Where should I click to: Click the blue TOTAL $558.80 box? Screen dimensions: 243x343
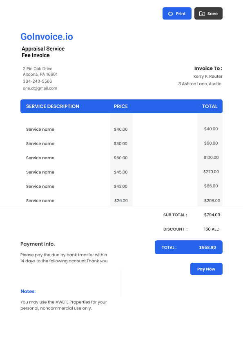[189, 247]
